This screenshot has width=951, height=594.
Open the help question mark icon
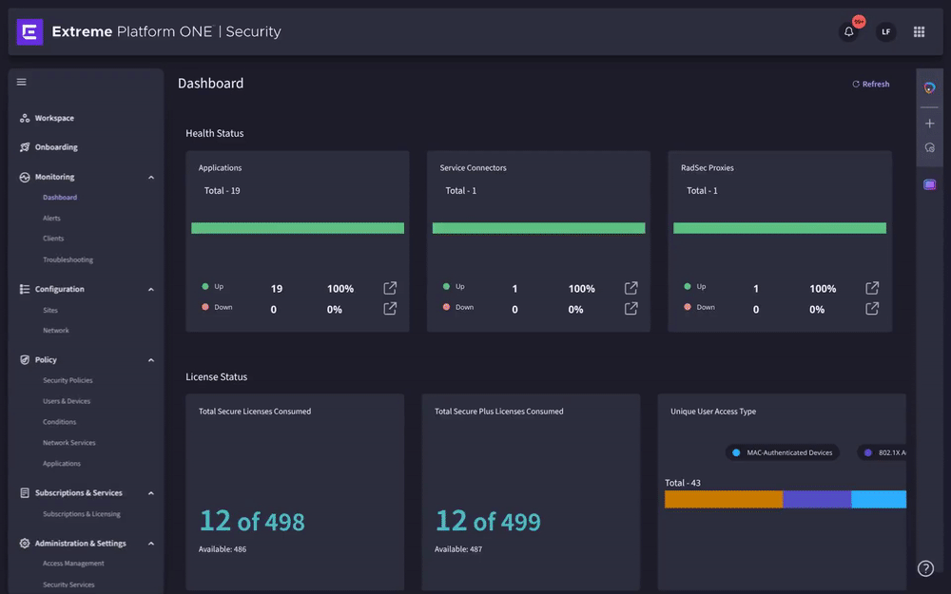pyautogui.click(x=924, y=567)
